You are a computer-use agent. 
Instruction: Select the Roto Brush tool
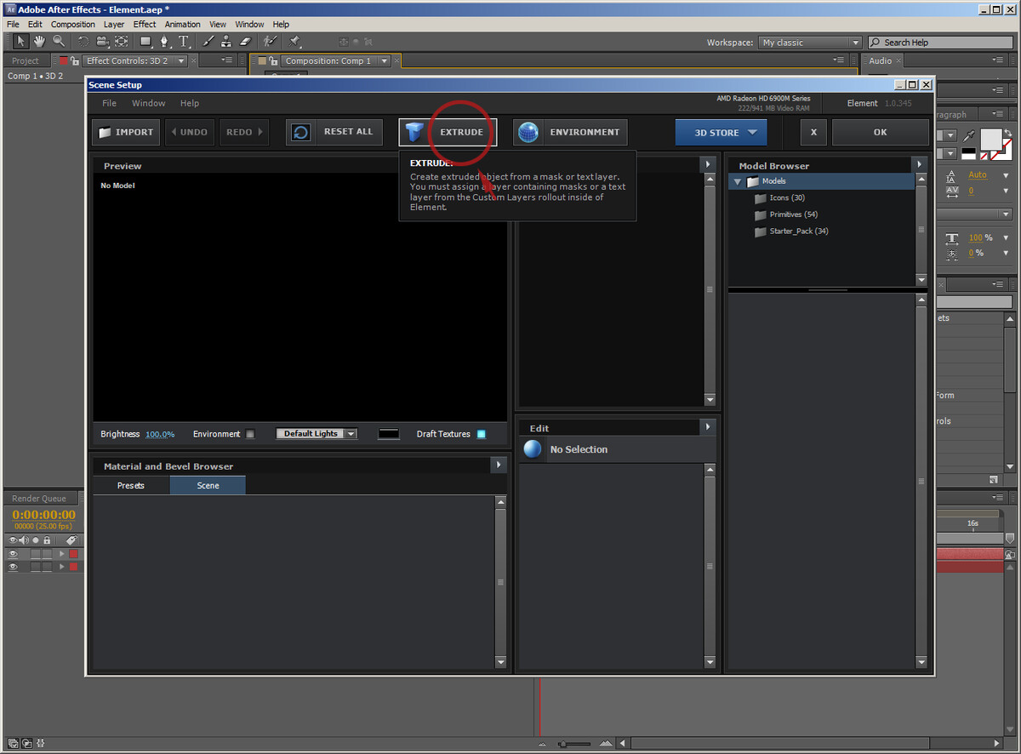270,42
